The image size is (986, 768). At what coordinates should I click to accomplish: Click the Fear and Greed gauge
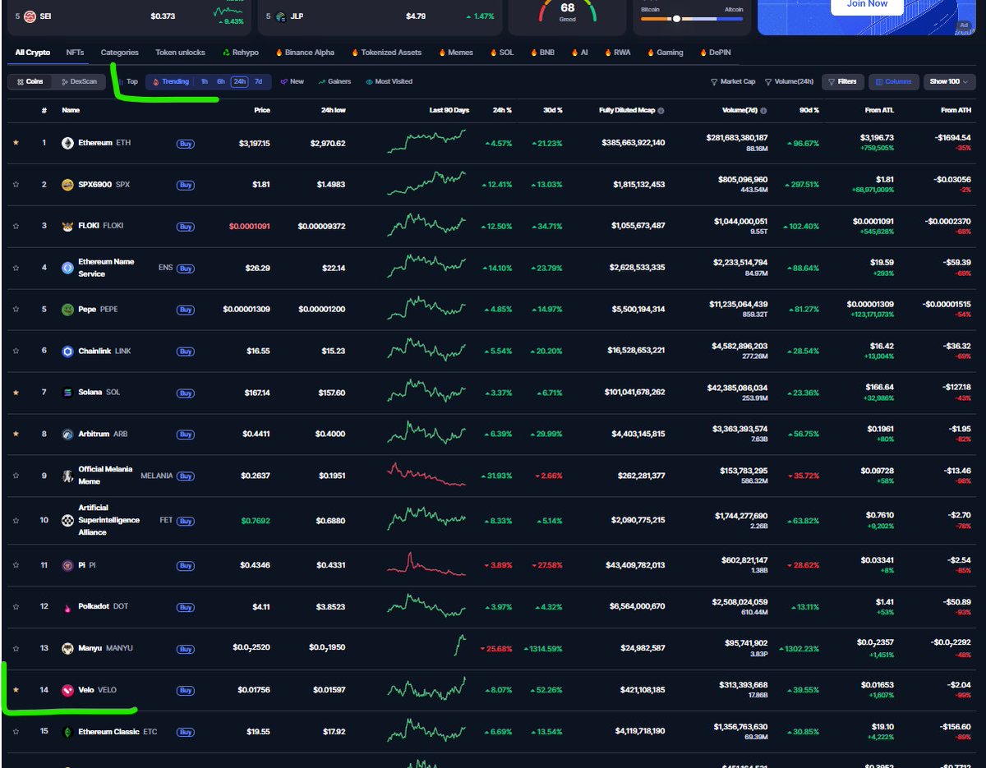568,11
